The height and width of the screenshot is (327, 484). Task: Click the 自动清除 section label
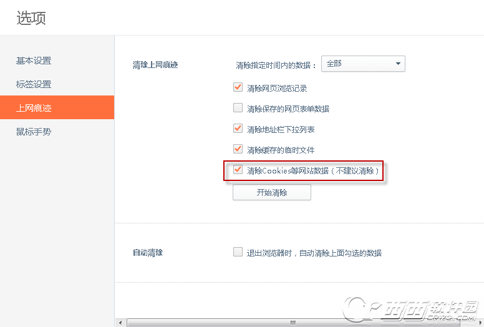click(148, 253)
